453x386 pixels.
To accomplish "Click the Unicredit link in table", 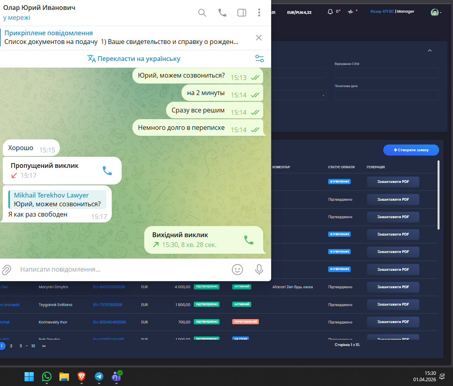I will coord(10,305).
